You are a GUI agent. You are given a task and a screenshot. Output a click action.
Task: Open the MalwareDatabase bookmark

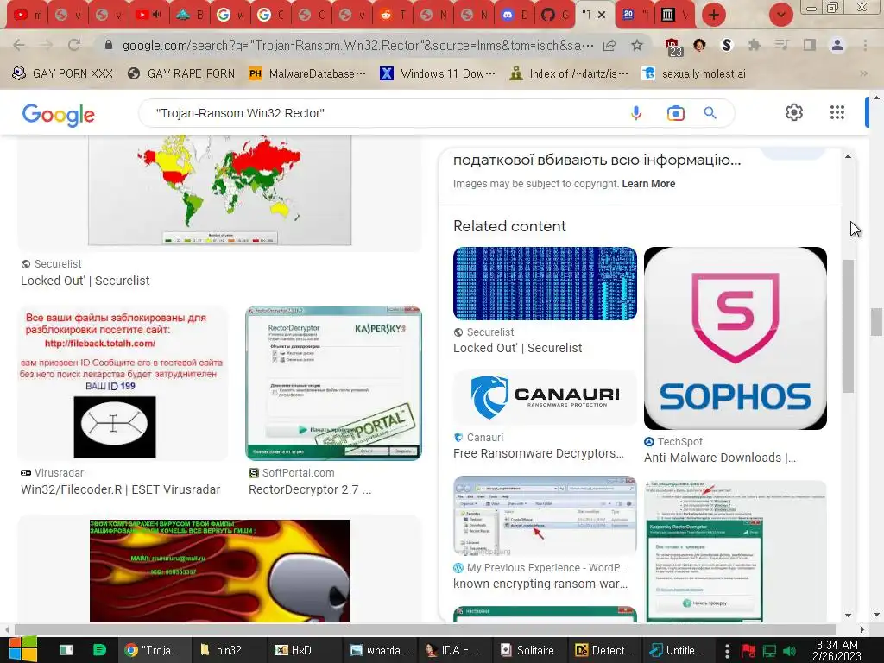[x=307, y=73]
